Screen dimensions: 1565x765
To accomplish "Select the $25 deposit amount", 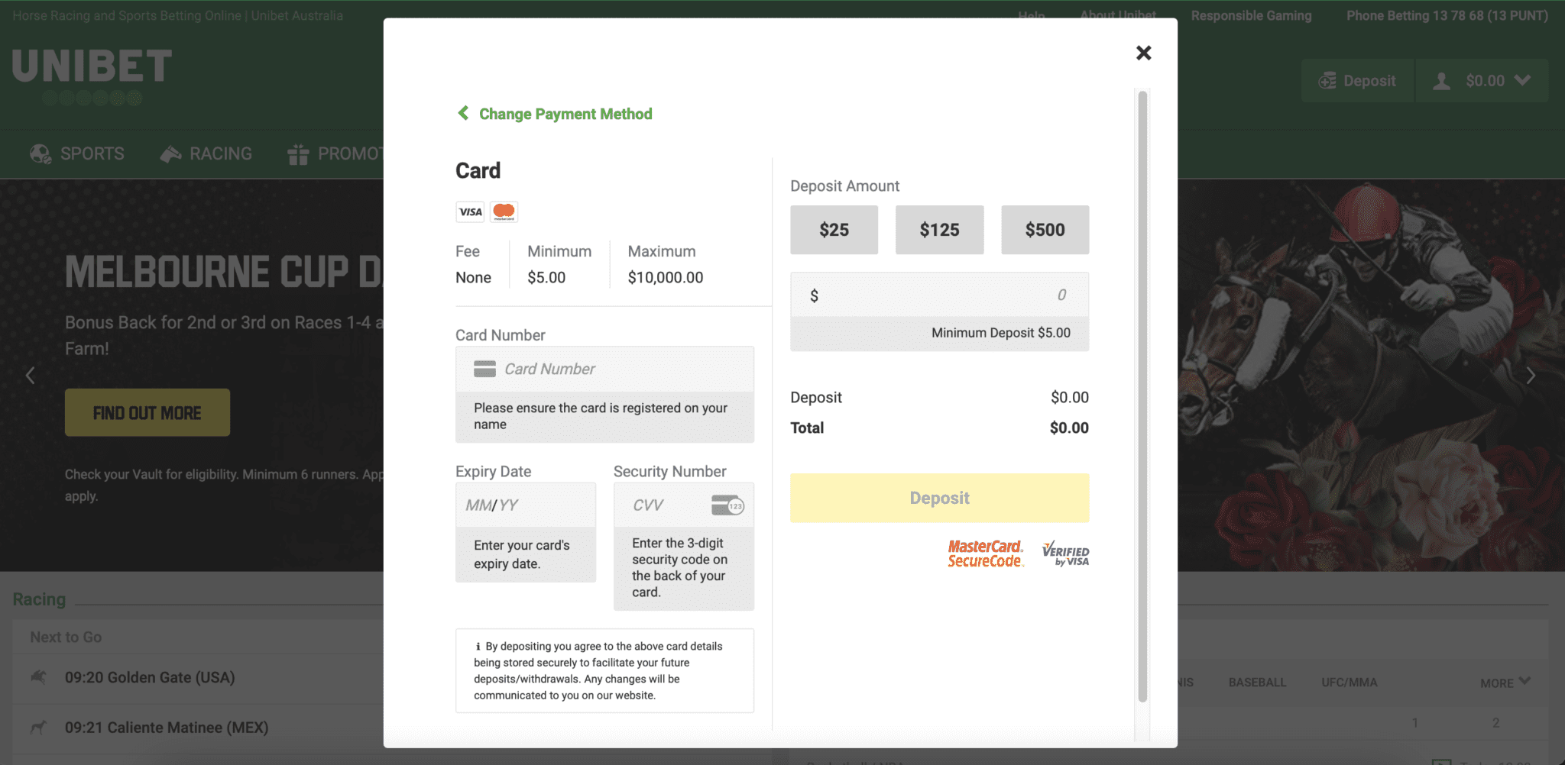I will click(834, 230).
